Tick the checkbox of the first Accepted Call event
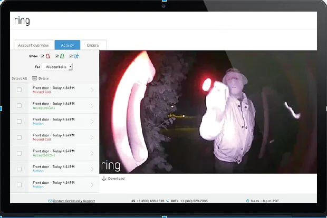This screenshot has width=327, height=218. pos(19,105)
